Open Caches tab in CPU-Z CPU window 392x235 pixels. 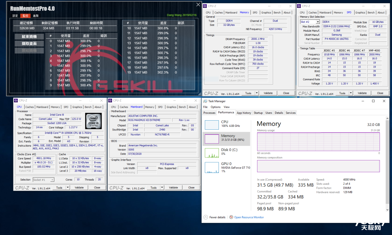pos(30,107)
